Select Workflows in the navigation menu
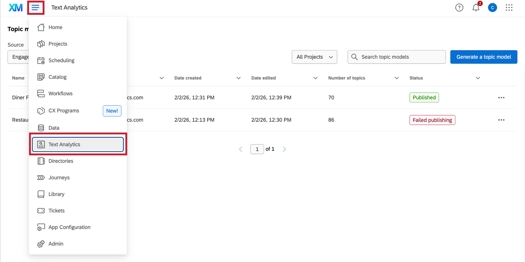This screenshot has width=525, height=262. point(61,93)
